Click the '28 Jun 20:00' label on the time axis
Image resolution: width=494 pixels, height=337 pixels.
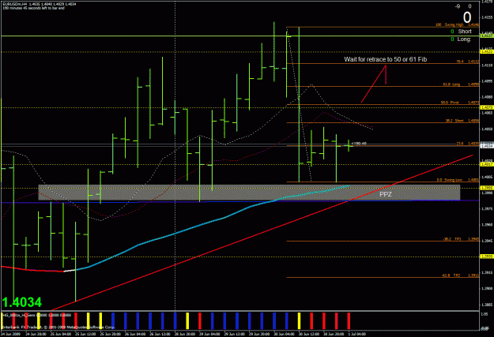point(185,334)
